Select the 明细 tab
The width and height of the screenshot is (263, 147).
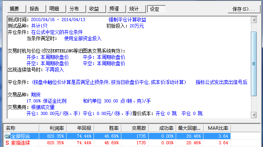coord(56,9)
